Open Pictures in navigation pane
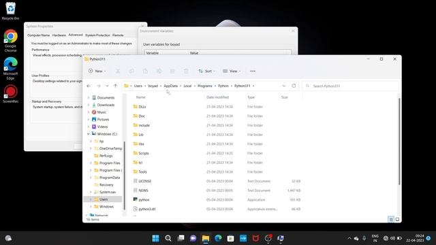The image size is (436, 245). (103, 120)
